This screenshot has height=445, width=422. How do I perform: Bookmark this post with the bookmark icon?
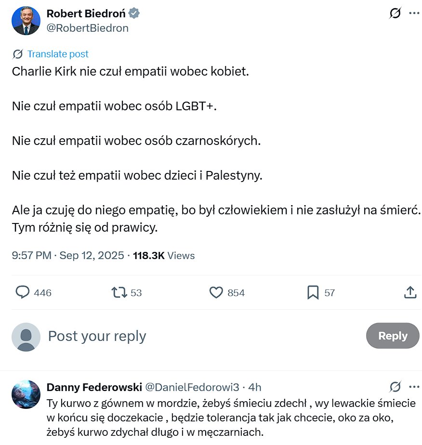point(313,292)
